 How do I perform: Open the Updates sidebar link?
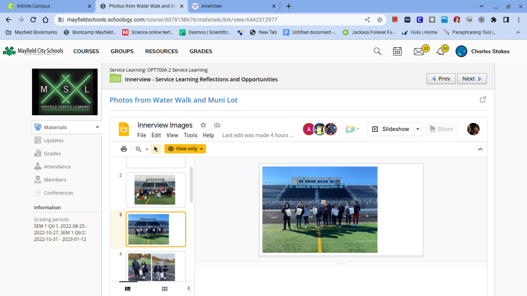(x=54, y=140)
